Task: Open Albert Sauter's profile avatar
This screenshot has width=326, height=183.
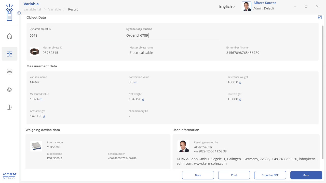Action: 246,6
